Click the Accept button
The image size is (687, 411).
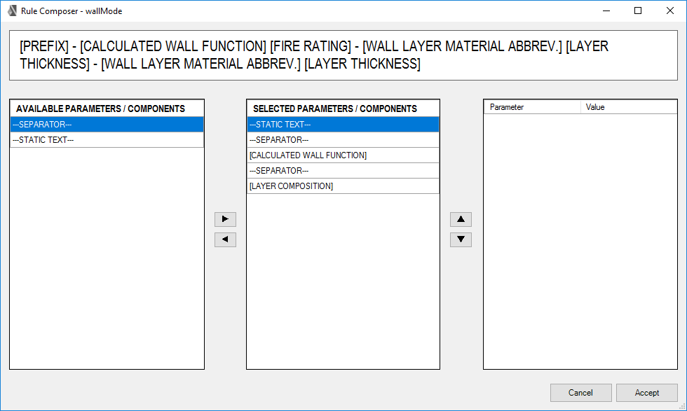(646, 393)
